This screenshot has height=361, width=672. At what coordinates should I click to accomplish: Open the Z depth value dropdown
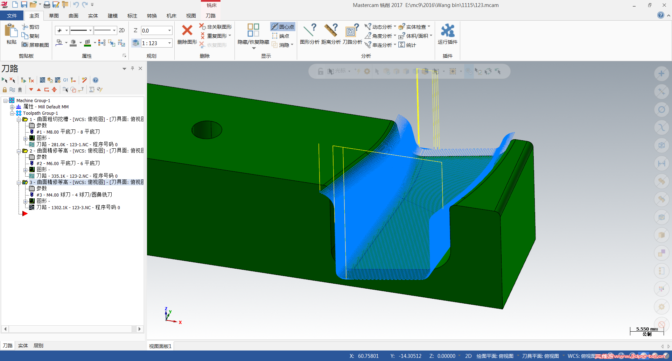(169, 30)
